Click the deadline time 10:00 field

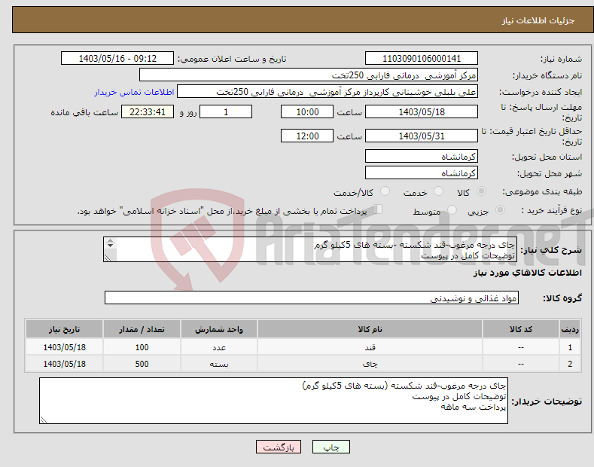(x=307, y=111)
